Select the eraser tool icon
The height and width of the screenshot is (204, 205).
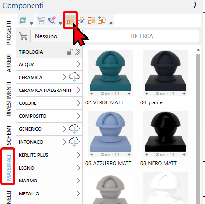point(52,20)
